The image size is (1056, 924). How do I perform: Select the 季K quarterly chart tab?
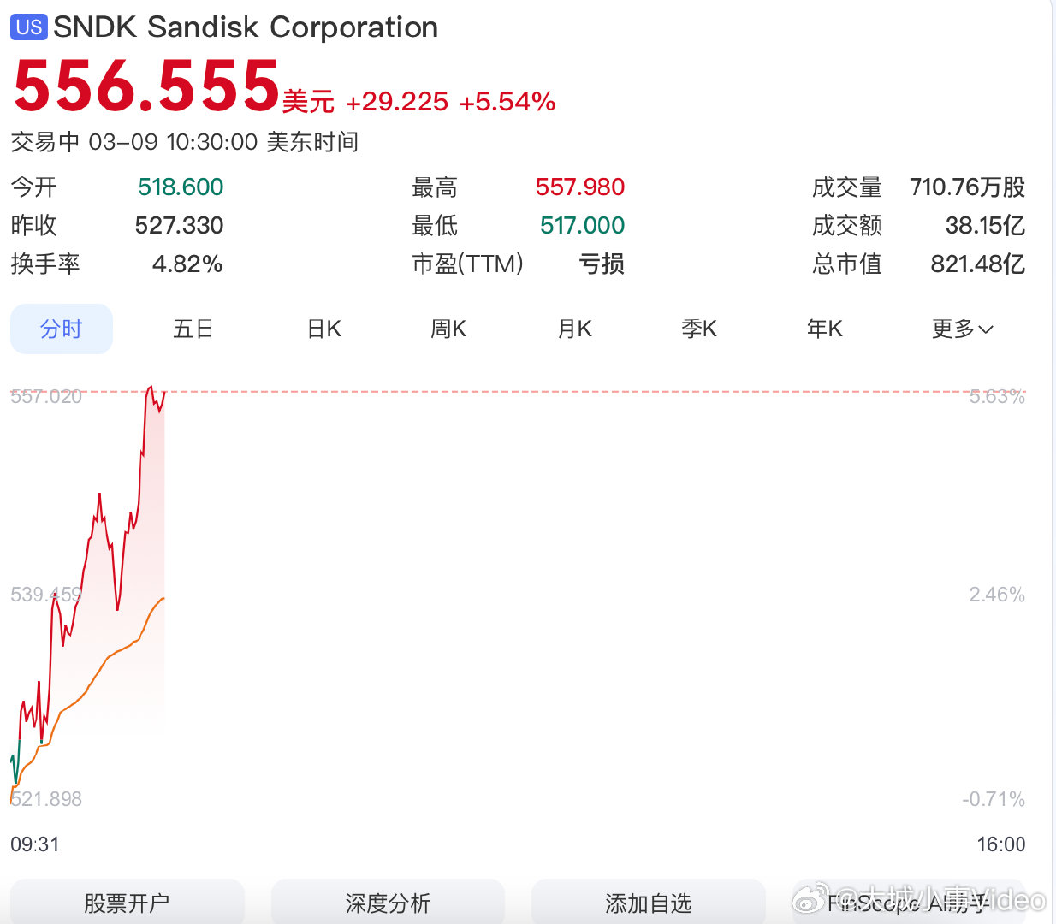point(698,329)
